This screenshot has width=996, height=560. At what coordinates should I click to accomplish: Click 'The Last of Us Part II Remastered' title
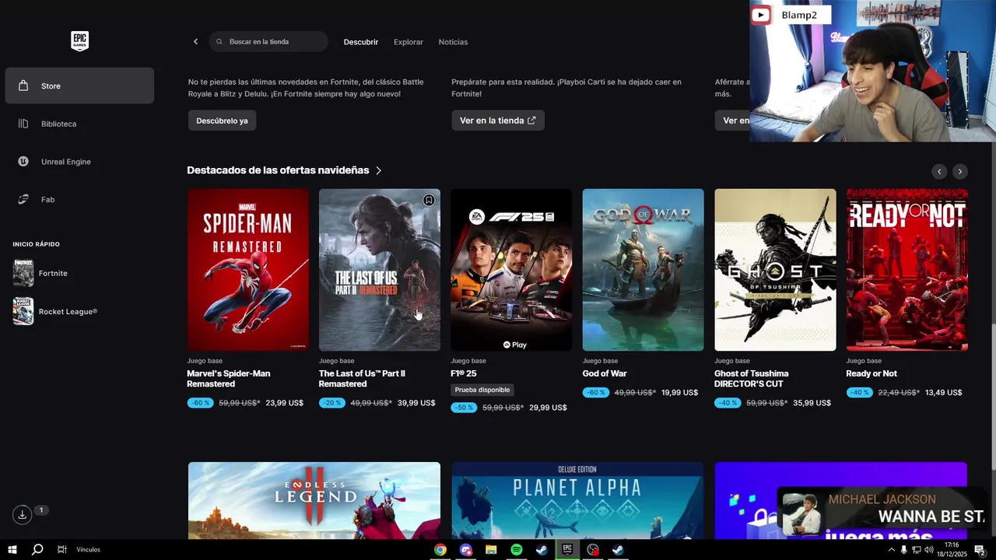click(x=362, y=379)
